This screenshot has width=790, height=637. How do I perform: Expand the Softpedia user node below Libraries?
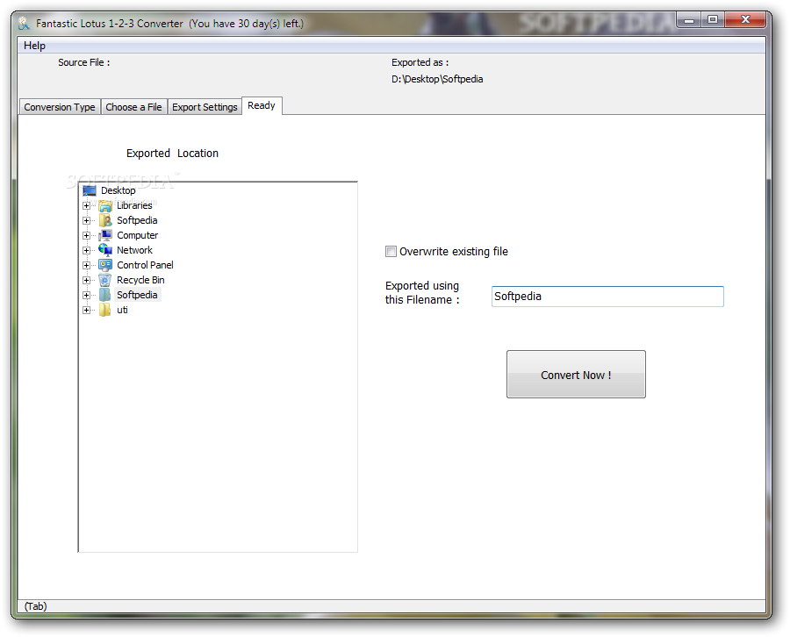click(87, 220)
